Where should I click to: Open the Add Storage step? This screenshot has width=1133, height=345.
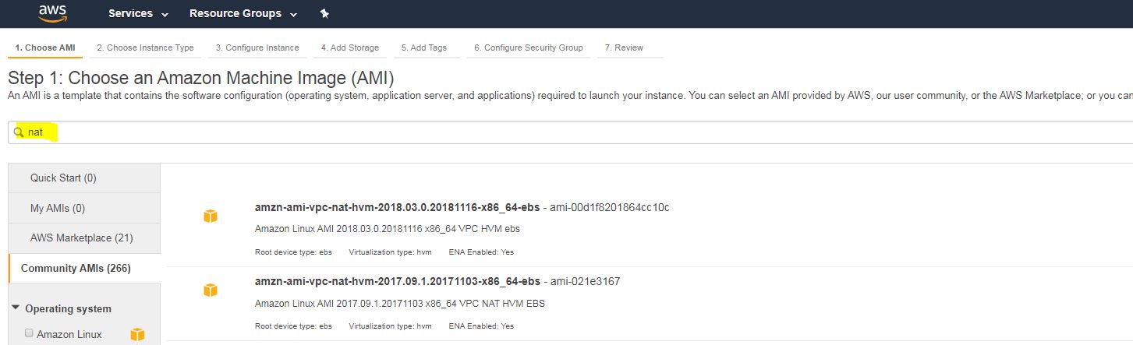tap(349, 48)
